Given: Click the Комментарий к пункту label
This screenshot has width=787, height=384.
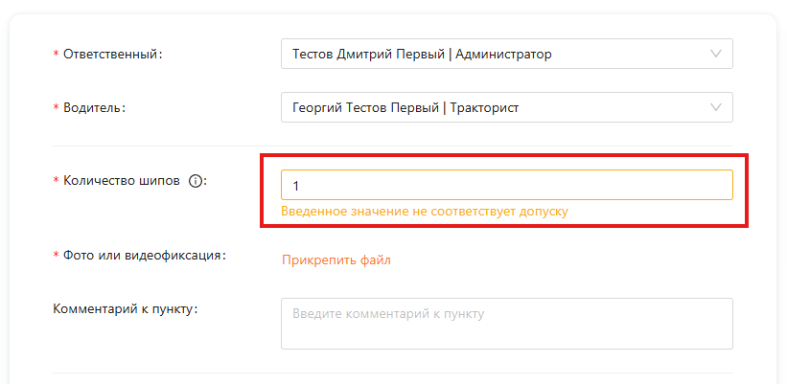Looking at the screenshot, I should [x=126, y=308].
